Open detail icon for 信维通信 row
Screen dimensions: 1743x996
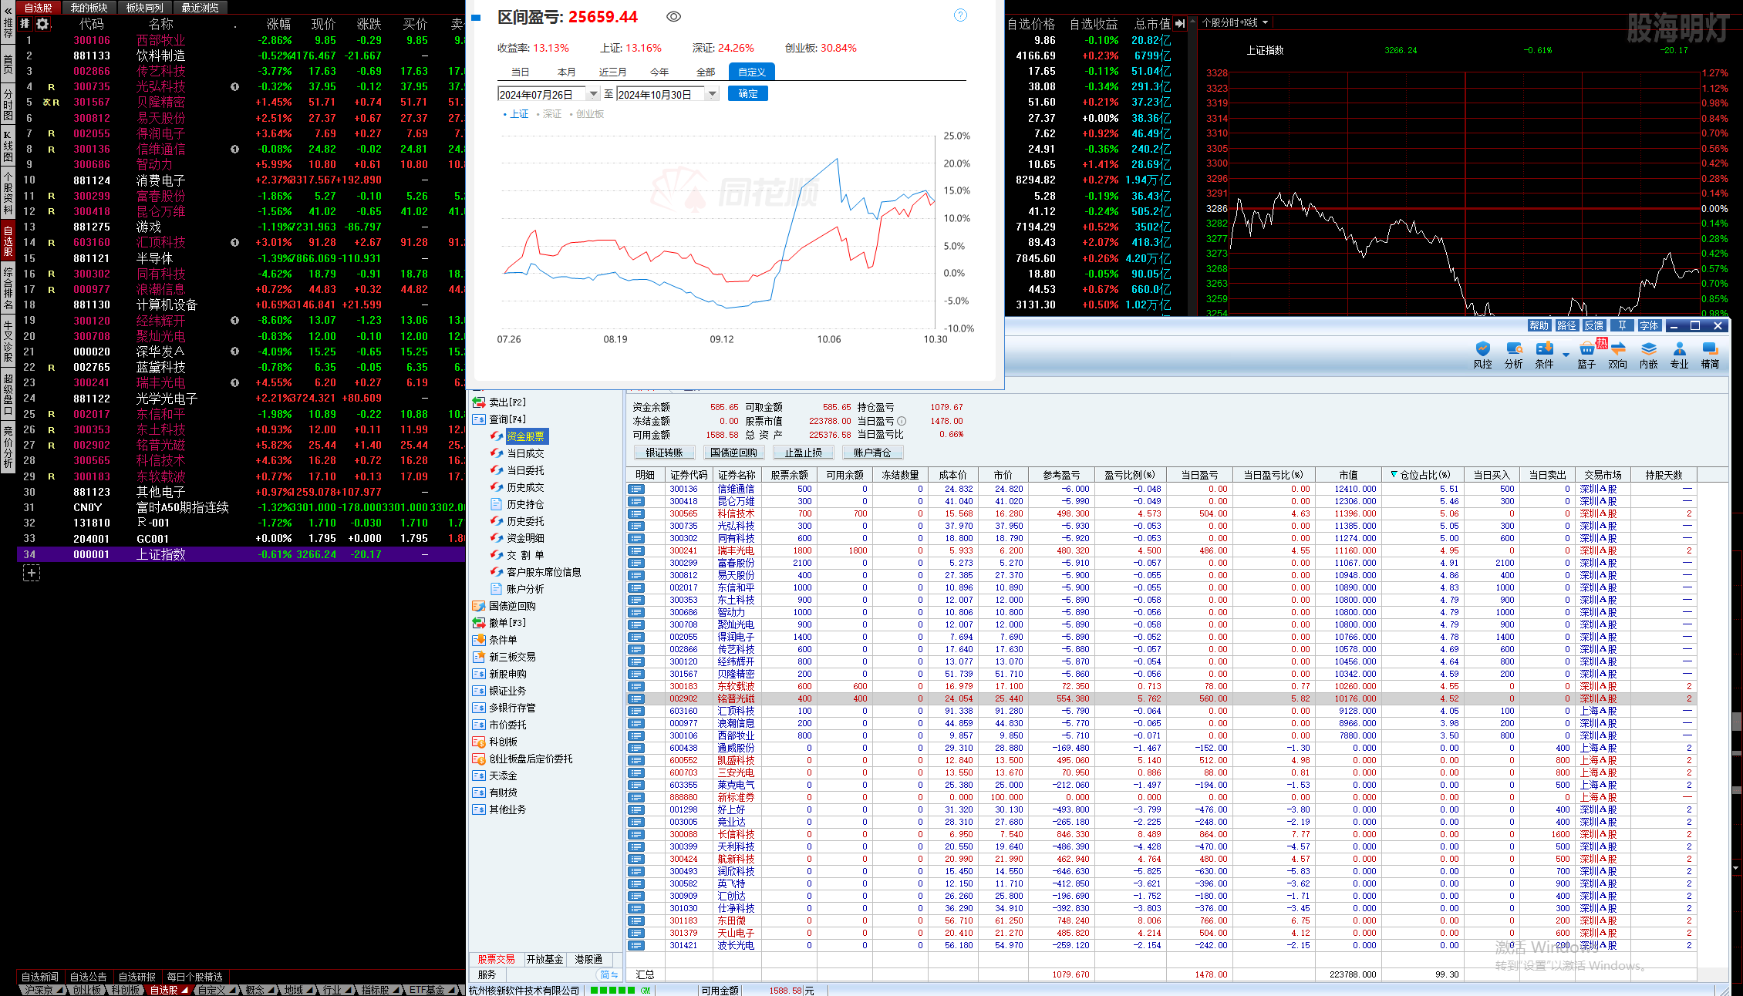(x=636, y=489)
